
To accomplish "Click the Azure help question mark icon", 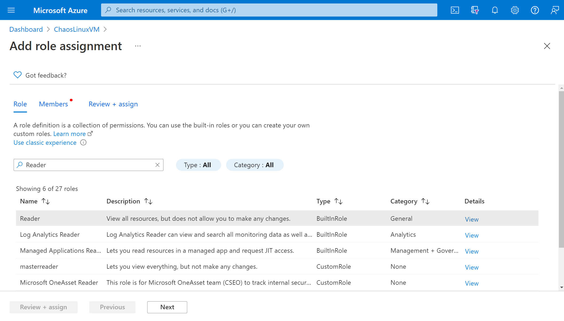I will tap(535, 10).
